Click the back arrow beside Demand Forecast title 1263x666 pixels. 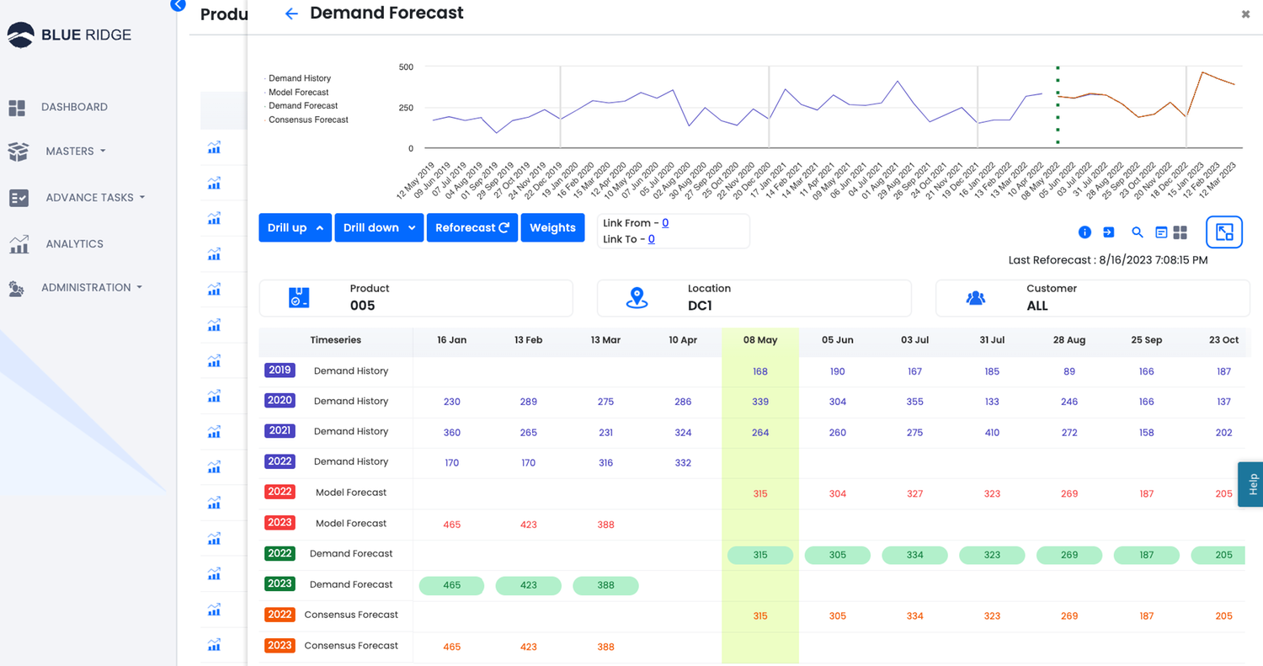click(x=291, y=13)
